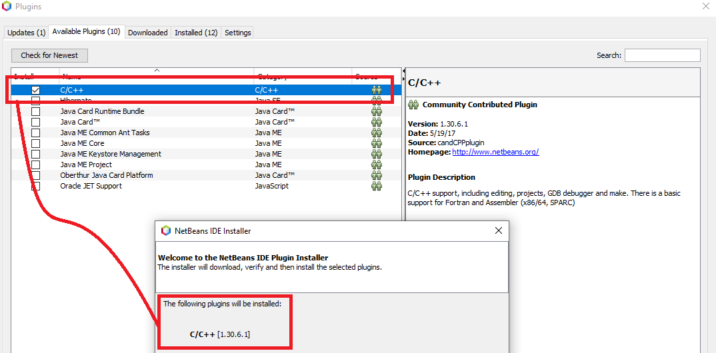Select the Oberthur Java Card Platform row
Viewport: 716px width, 353px height.
[x=206, y=176]
